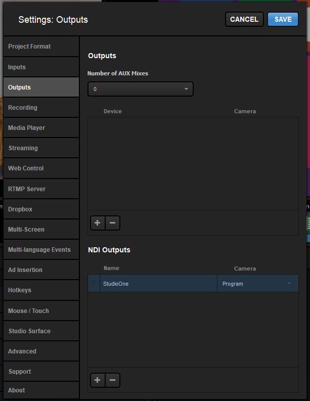View the About settings tab
Image resolution: width=310 pixels, height=401 pixels.
coord(41,390)
